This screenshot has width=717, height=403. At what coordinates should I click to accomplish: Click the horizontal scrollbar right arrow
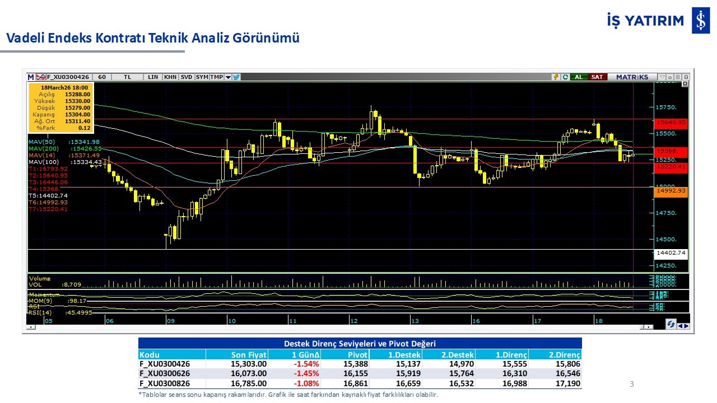coord(649,327)
